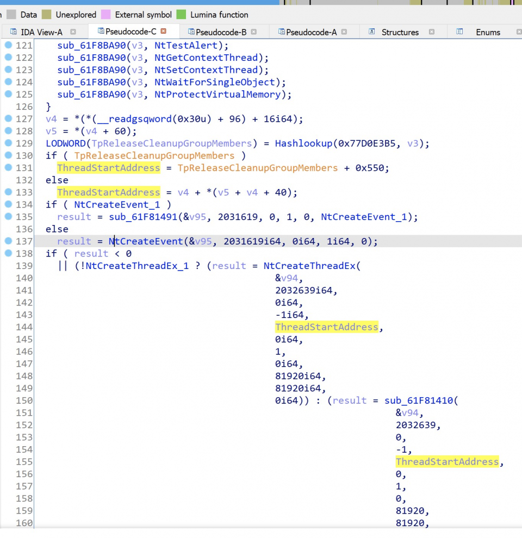Click the NtCreateThreadEx call on line 139
This screenshot has height=538, width=522.
[x=309, y=266]
